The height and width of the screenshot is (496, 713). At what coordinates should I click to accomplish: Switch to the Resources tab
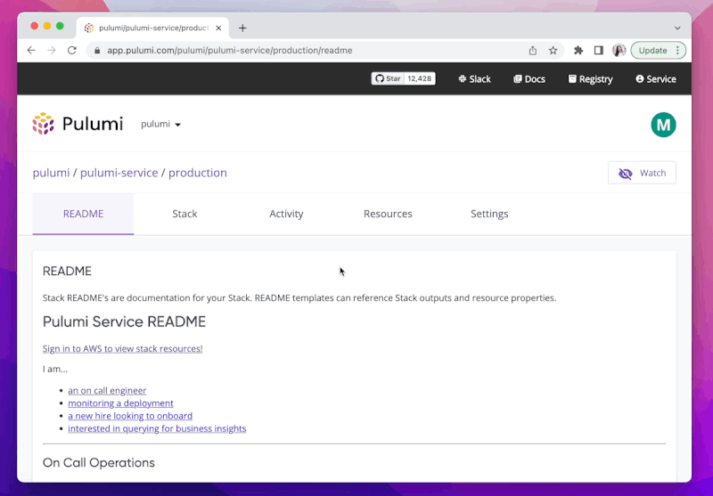click(388, 214)
